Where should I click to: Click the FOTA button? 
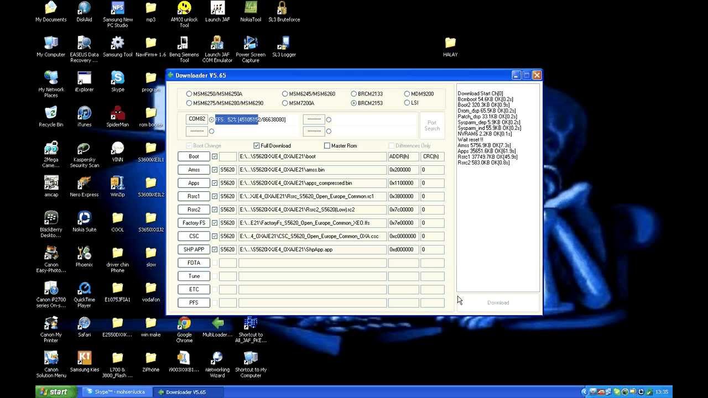click(x=194, y=263)
